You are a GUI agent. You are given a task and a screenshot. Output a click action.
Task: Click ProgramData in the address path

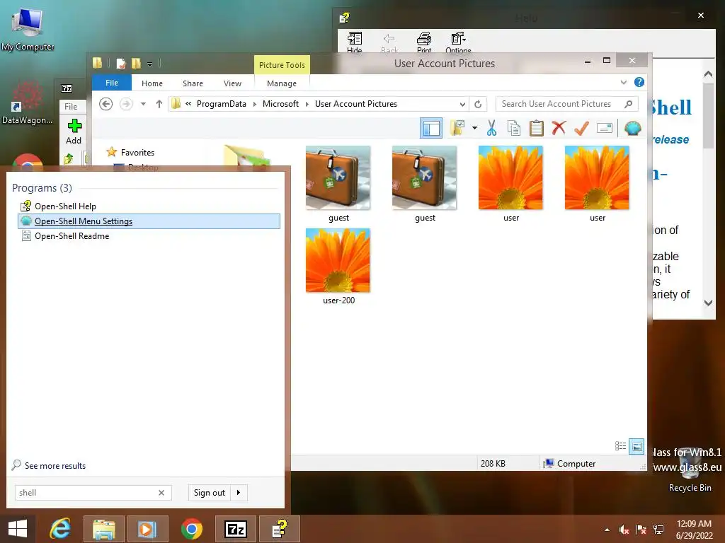coord(221,104)
